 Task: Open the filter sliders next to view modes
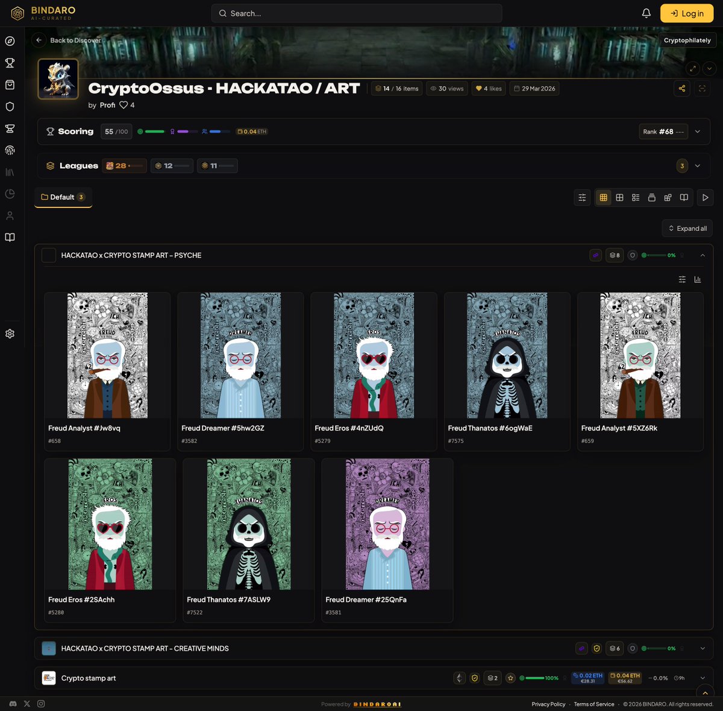582,197
